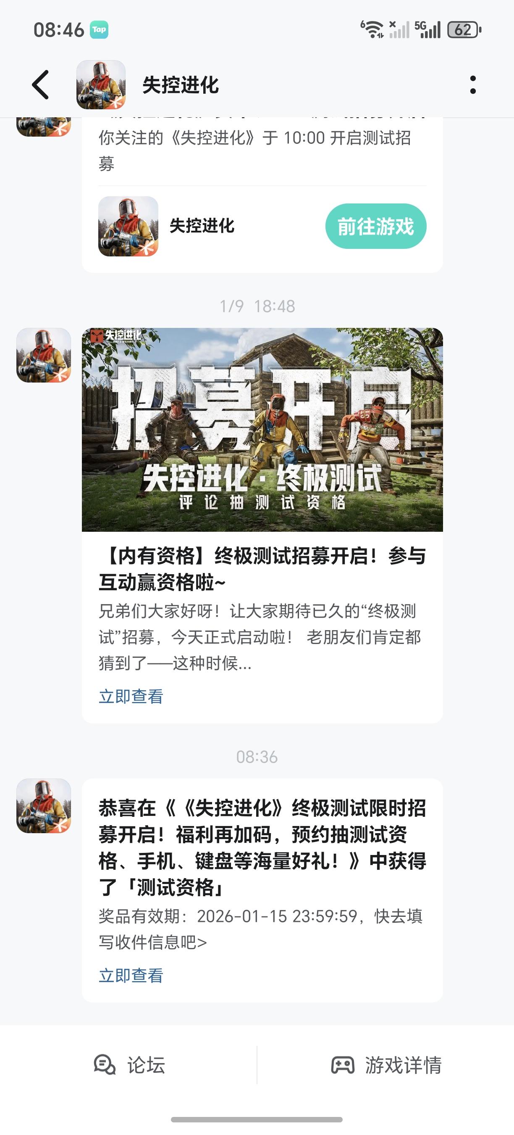Tap the battery indicator in status bar
Image resolution: width=514 pixels, height=1135 pixels.
pos(464,29)
